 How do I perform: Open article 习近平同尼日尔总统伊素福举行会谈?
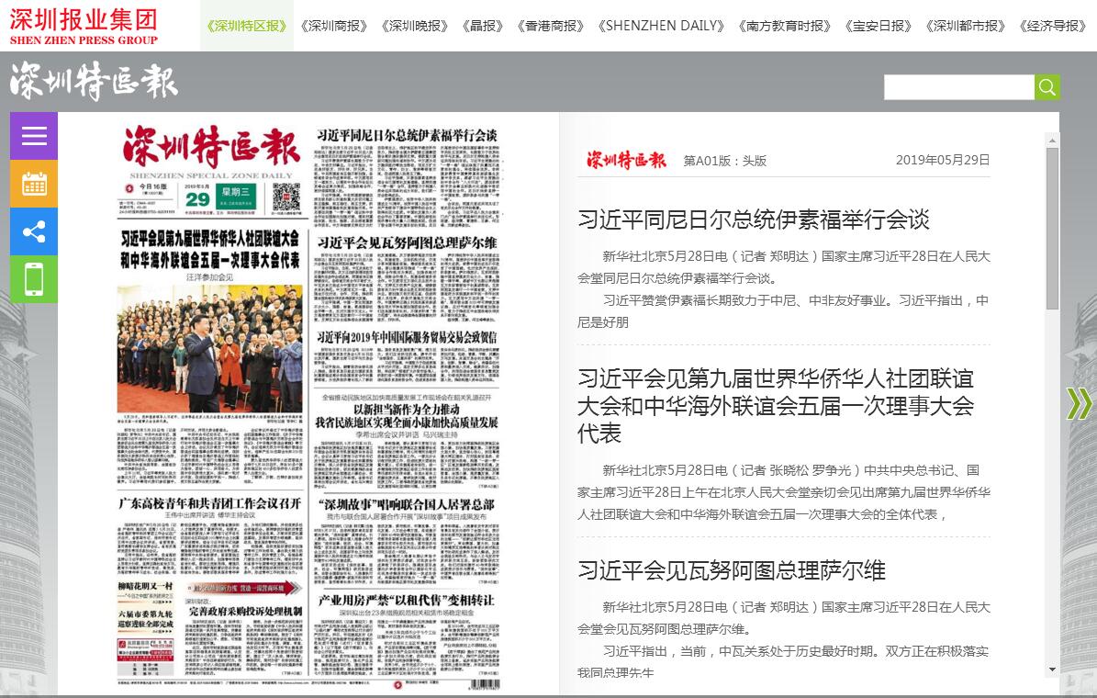click(x=753, y=220)
